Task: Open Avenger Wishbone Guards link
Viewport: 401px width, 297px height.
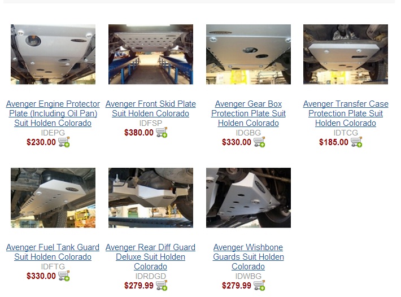Action: pyautogui.click(x=249, y=257)
